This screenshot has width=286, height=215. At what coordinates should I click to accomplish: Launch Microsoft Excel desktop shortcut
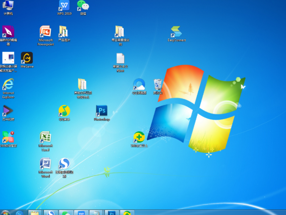(x=45, y=141)
